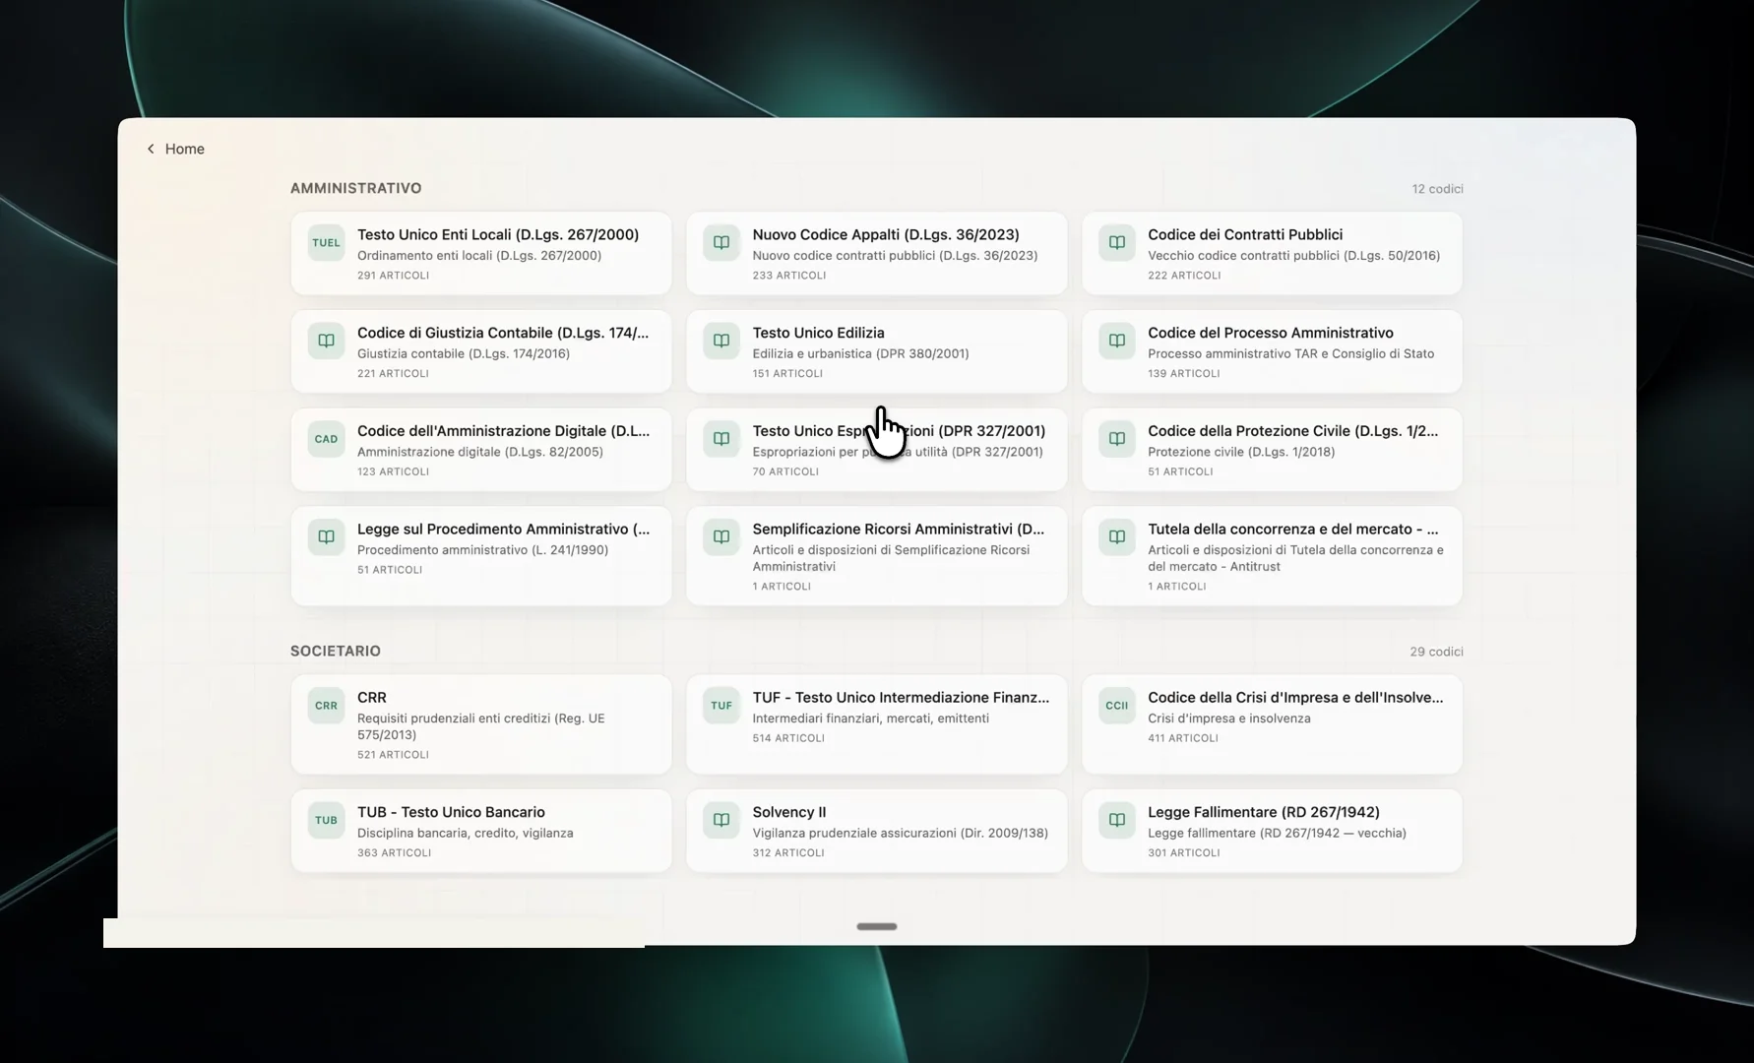Open the "Legge Fallimentare (RD 267/1942)" title
Image resolution: width=1754 pixels, height=1063 pixels.
[1264, 813]
